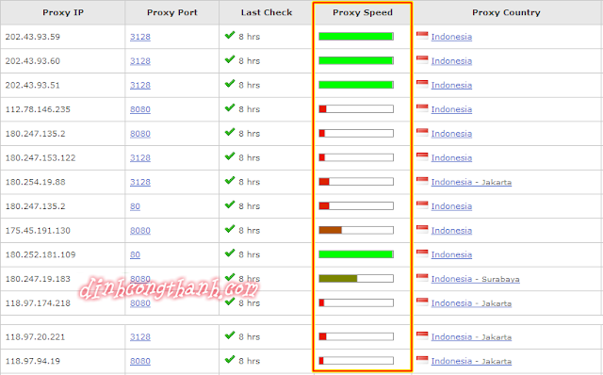Click the green checkmark in the 118.97.20.221 row
Viewport: 603px width, 375px height.
230,335
